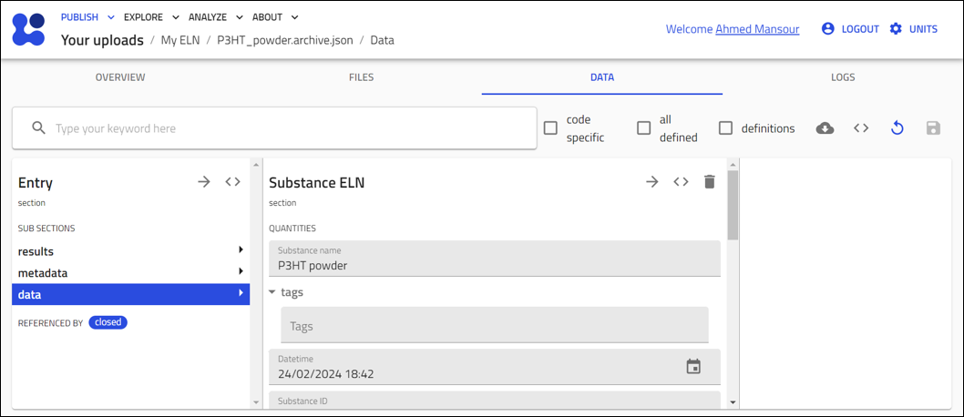The image size is (964, 417).
Task: Click the Substance ELN code brackets icon
Action: click(x=681, y=182)
